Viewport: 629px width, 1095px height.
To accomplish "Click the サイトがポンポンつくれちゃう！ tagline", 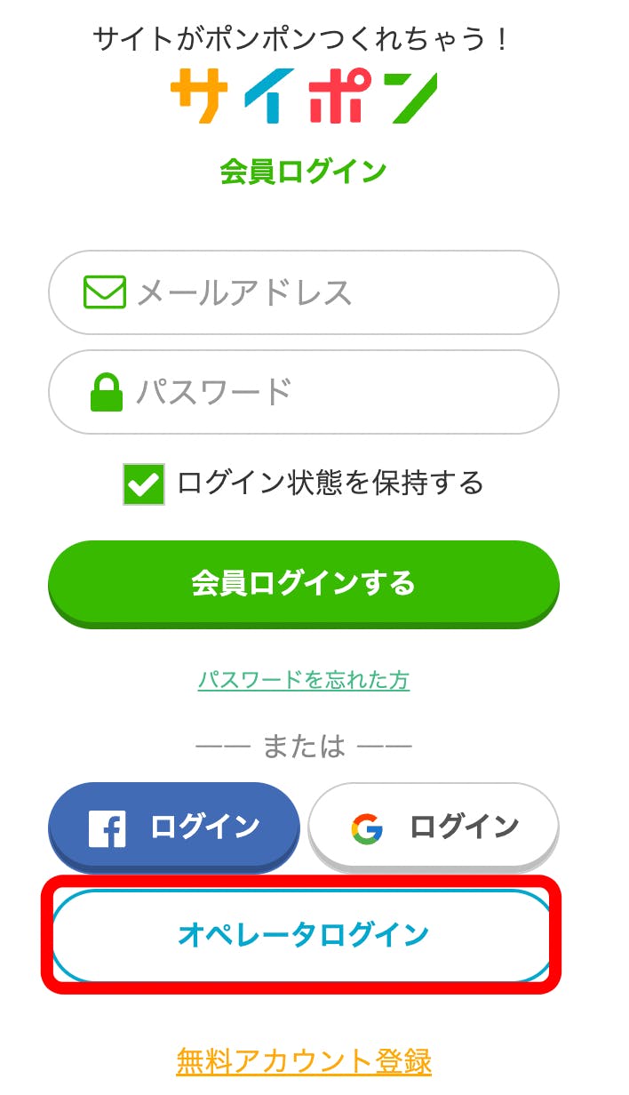I will click(304, 39).
